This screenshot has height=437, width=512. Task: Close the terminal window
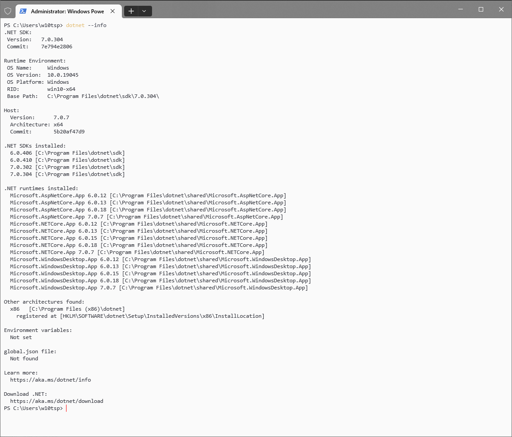coord(501,9)
